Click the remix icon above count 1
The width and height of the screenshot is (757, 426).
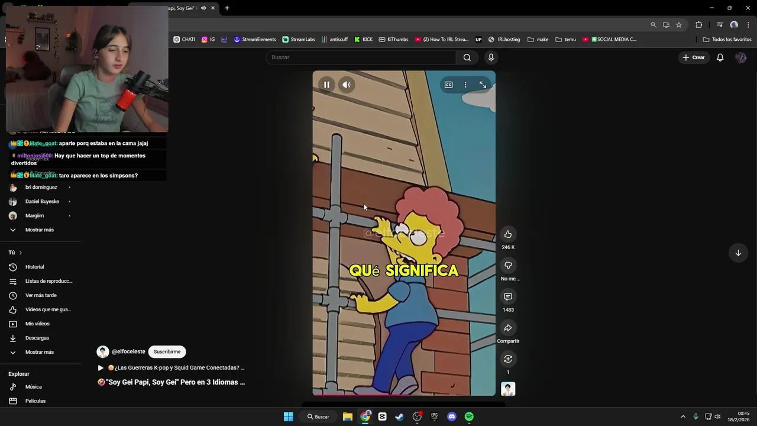click(x=508, y=359)
